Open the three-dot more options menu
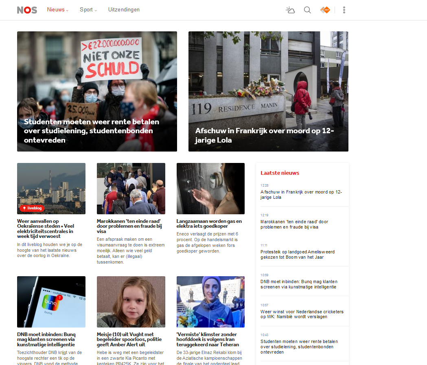 pyautogui.click(x=344, y=10)
